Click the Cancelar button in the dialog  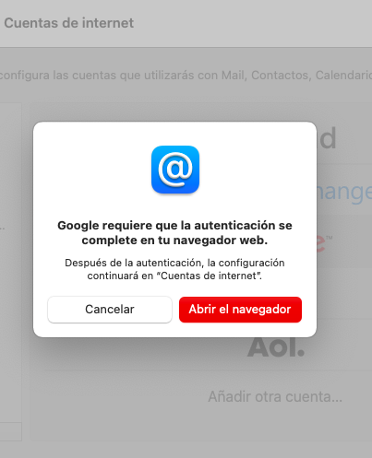[110, 310]
